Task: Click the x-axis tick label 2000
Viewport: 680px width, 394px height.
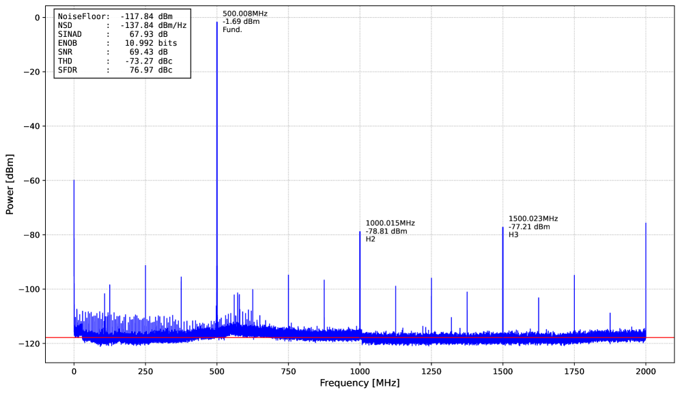Action: pyautogui.click(x=646, y=372)
